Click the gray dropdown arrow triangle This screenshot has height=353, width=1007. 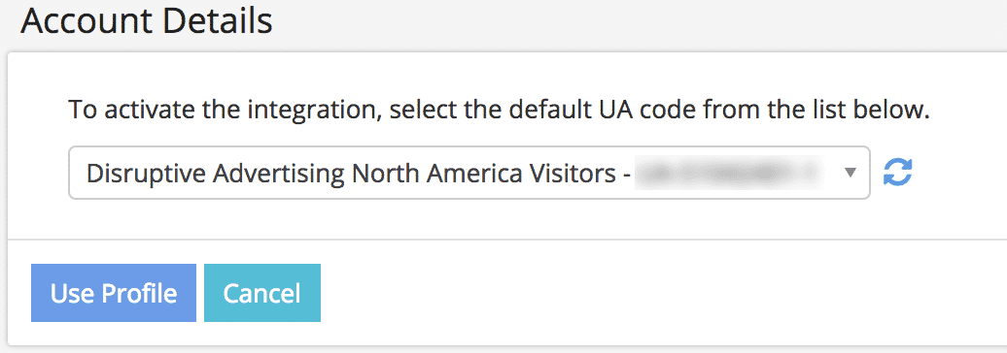[851, 173]
